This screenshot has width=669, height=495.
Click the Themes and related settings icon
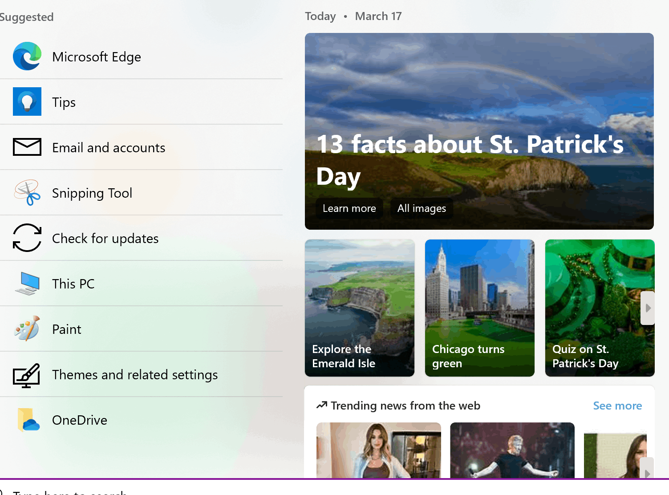click(x=27, y=375)
